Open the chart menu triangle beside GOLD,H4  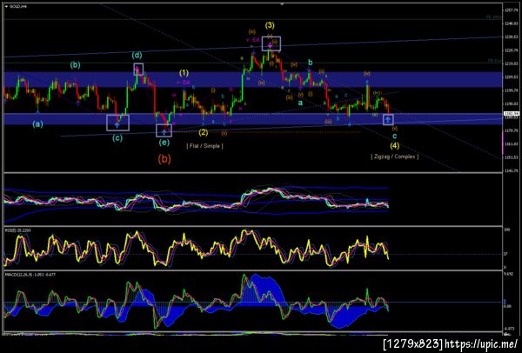coord(7,6)
